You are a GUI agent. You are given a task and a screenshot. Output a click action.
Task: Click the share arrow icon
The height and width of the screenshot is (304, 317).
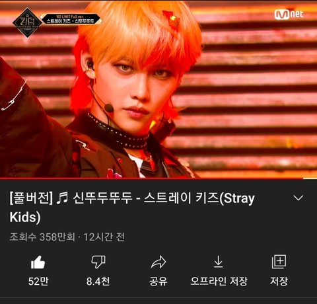click(158, 262)
